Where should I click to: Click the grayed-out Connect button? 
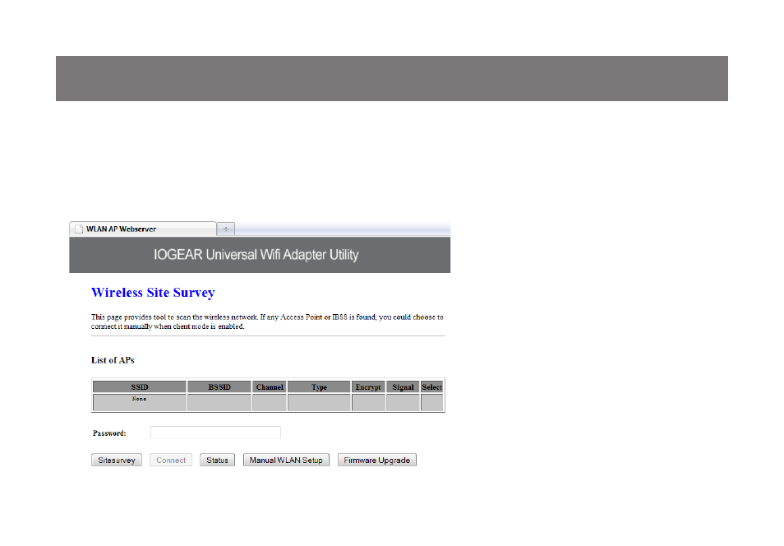[x=171, y=460]
